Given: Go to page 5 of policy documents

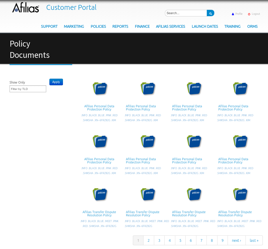Looking at the screenshot, I should click(x=180, y=240).
